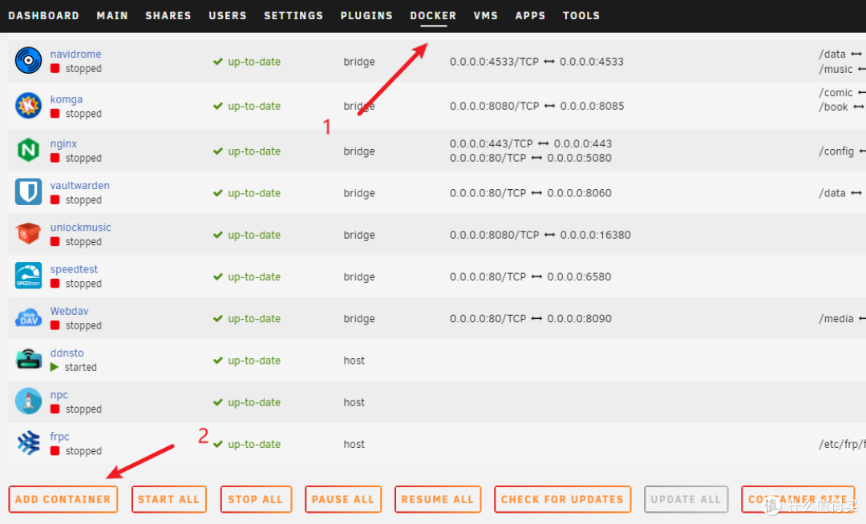Open the SETTINGS tab
The image size is (866, 524).
coord(293,15)
